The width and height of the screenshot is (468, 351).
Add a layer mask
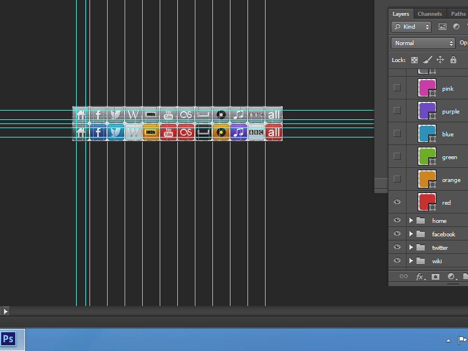point(435,277)
